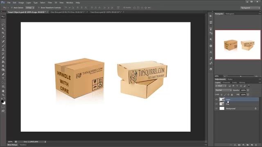The image size is (262, 147).
Task: Select the Rectangular Marquee tool
Action: tap(3, 21)
